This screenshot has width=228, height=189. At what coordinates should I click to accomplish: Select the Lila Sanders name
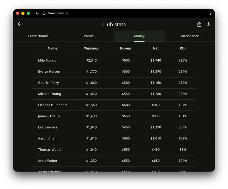(x=47, y=127)
